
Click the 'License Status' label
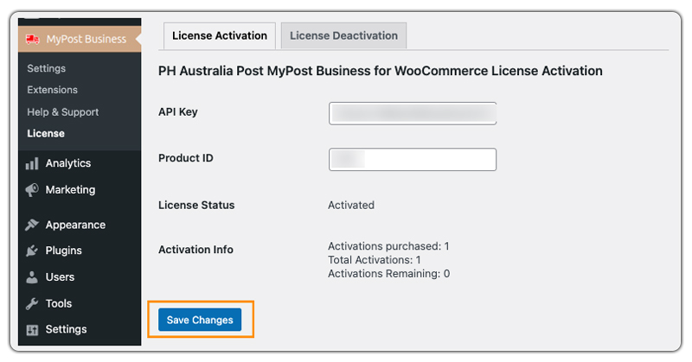[x=196, y=205]
